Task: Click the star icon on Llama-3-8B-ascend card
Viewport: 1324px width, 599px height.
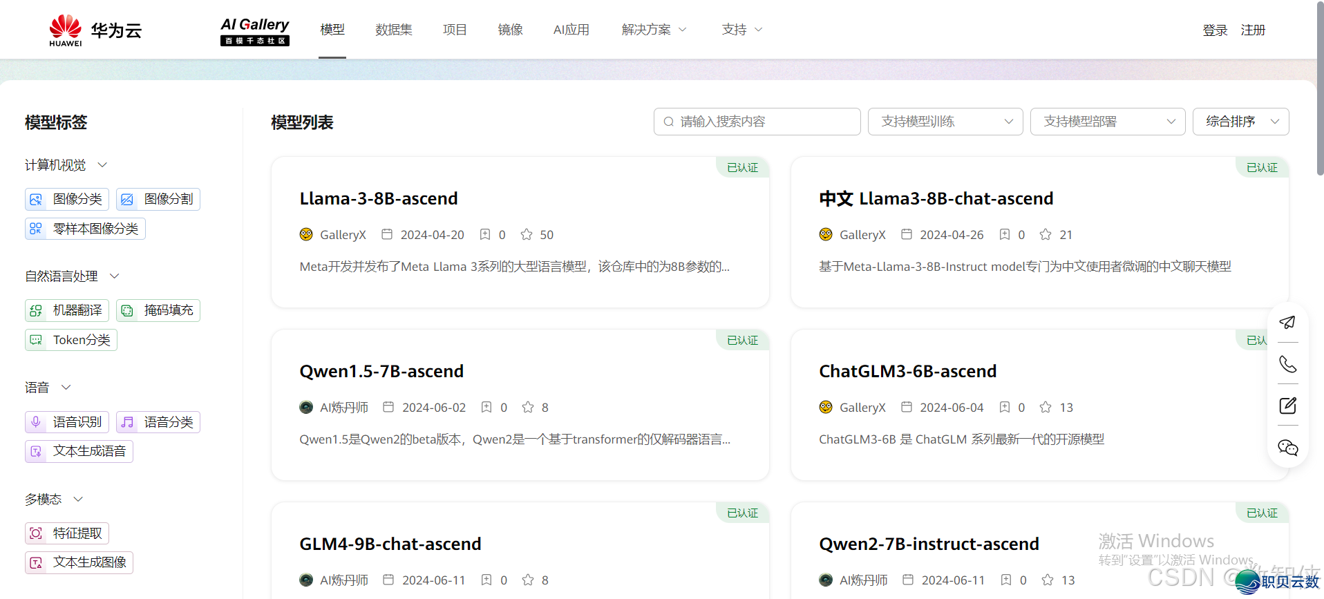Action: click(x=527, y=235)
